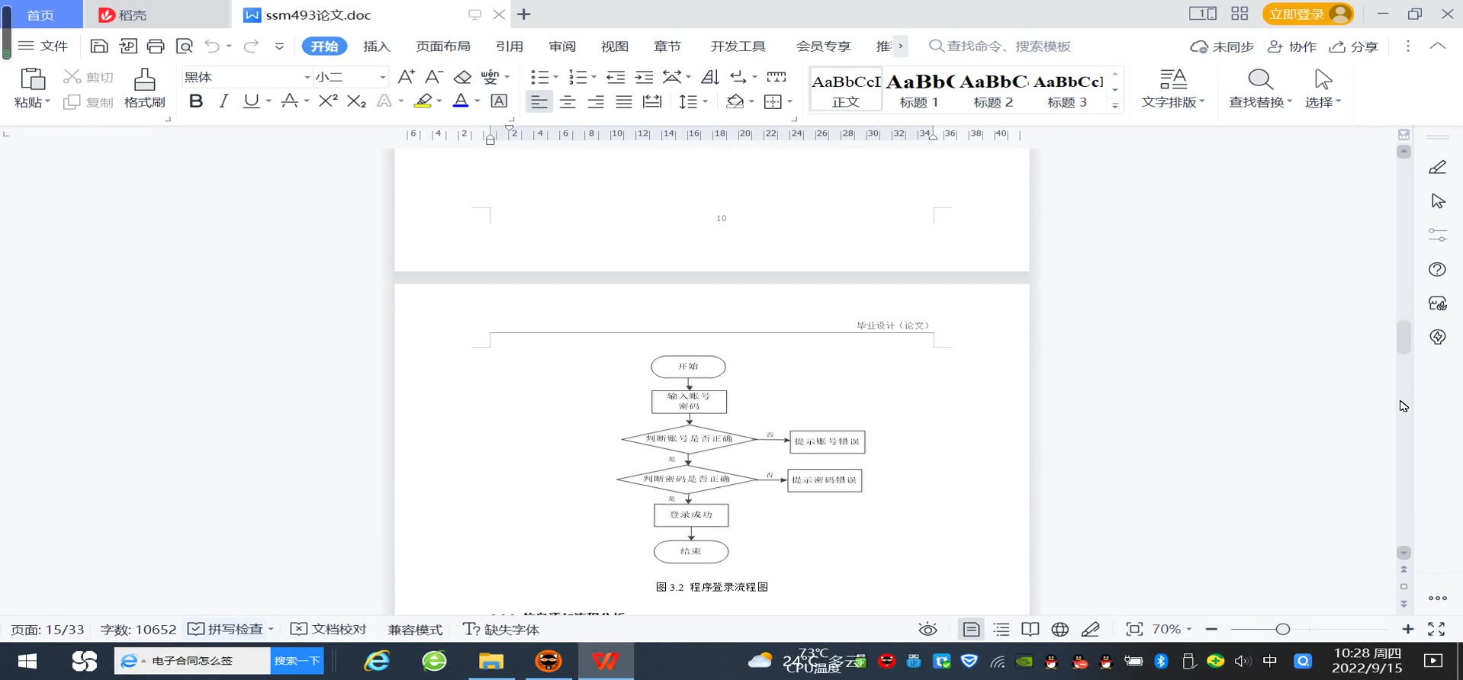Viewport: 1463px width, 680px height.
Task: Click 文档校对 in status bar
Action: point(329,630)
